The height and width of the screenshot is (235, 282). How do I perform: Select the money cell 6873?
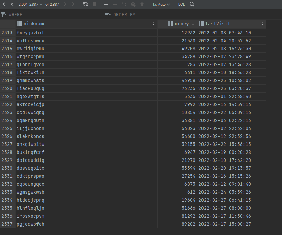177,184
